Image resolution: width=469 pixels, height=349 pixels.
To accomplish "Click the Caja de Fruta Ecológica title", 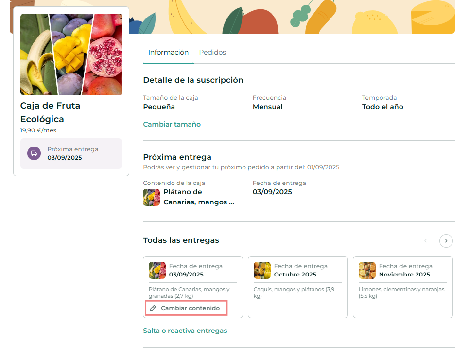I will (x=50, y=112).
